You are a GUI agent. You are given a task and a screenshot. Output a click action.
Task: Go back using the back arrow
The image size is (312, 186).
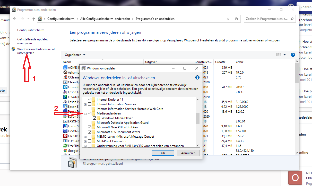pyautogui.click(x=15, y=19)
